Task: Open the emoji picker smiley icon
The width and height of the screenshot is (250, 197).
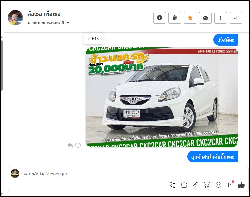Action: click(218, 185)
